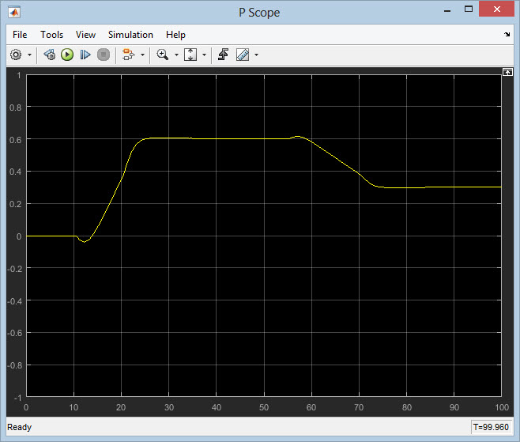Expand the configuration properties dropdown arrow
Viewport: 520px width, 442px height.
click(x=29, y=55)
